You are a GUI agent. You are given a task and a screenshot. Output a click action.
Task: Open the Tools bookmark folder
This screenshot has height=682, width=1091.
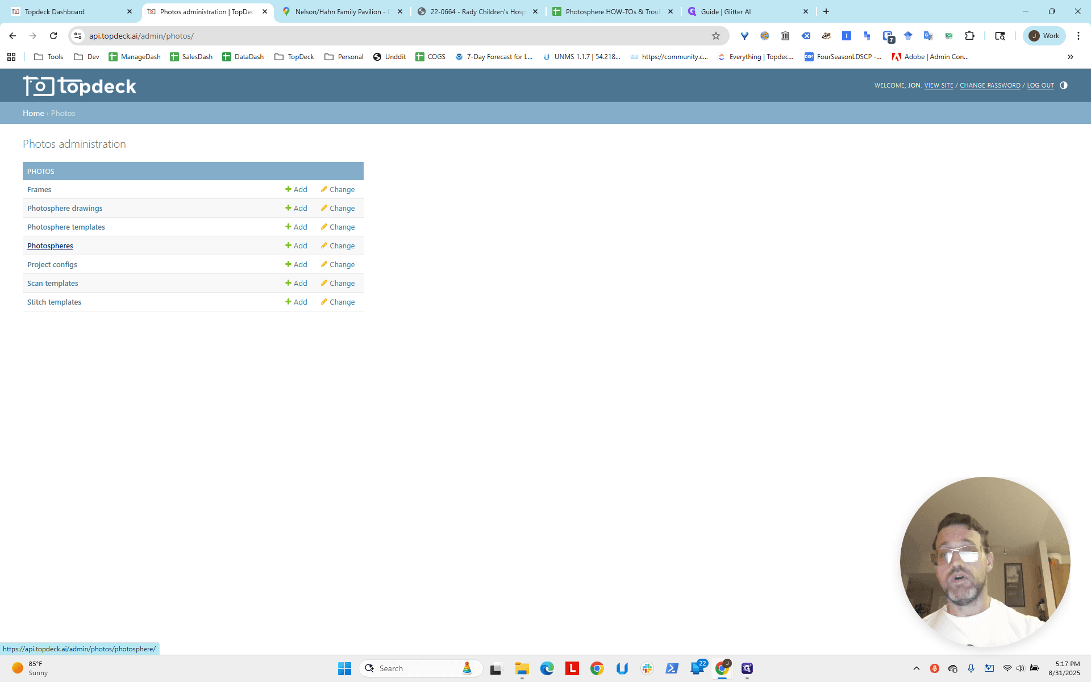coord(49,57)
